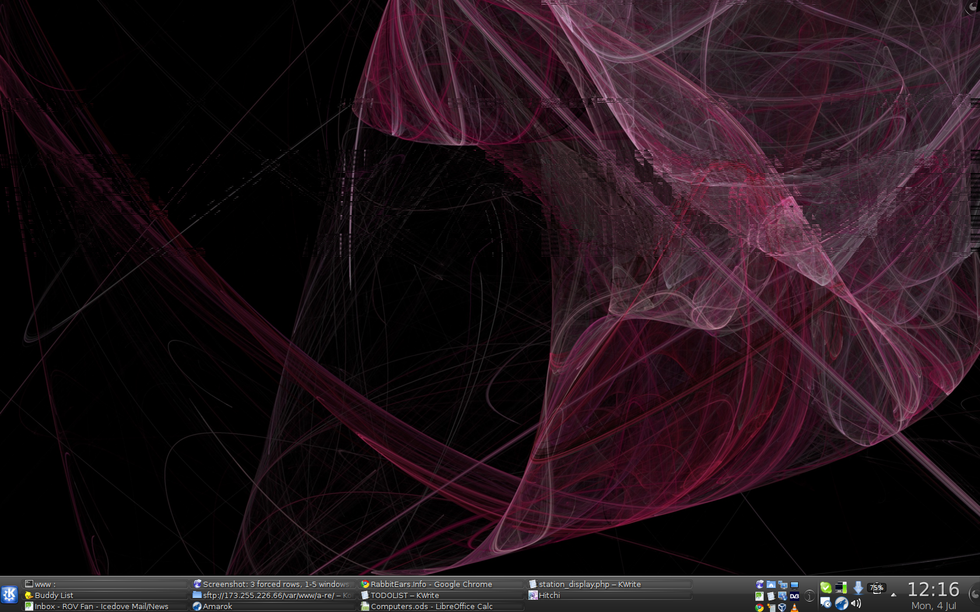
Task: Open the home folder launcher icon
Action: 771,585
